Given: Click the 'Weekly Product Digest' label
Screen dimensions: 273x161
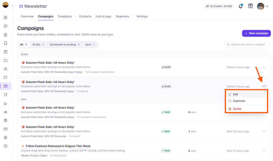Looking at the screenshot, I should click(x=34, y=155).
